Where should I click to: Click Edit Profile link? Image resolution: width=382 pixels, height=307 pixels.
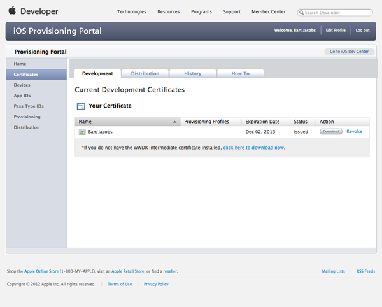336,30
